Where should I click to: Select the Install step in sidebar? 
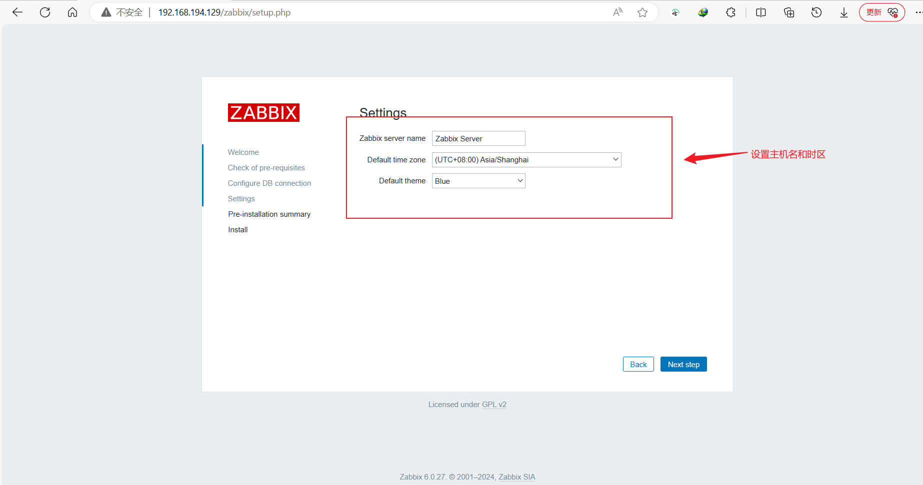238,230
